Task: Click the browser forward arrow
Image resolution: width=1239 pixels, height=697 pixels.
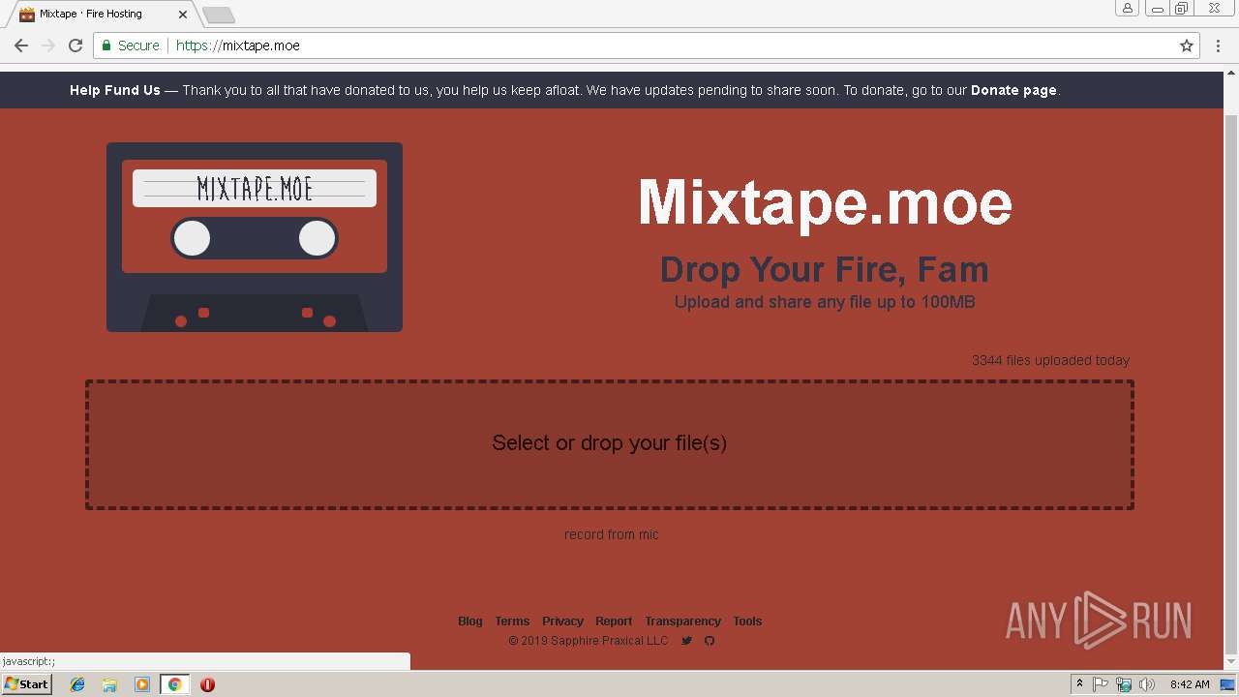Action: [x=47, y=45]
